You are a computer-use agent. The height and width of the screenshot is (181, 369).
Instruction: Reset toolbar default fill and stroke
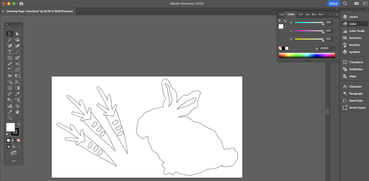point(8,135)
